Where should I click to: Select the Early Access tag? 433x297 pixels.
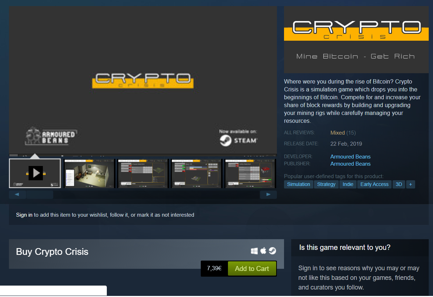tap(374, 184)
